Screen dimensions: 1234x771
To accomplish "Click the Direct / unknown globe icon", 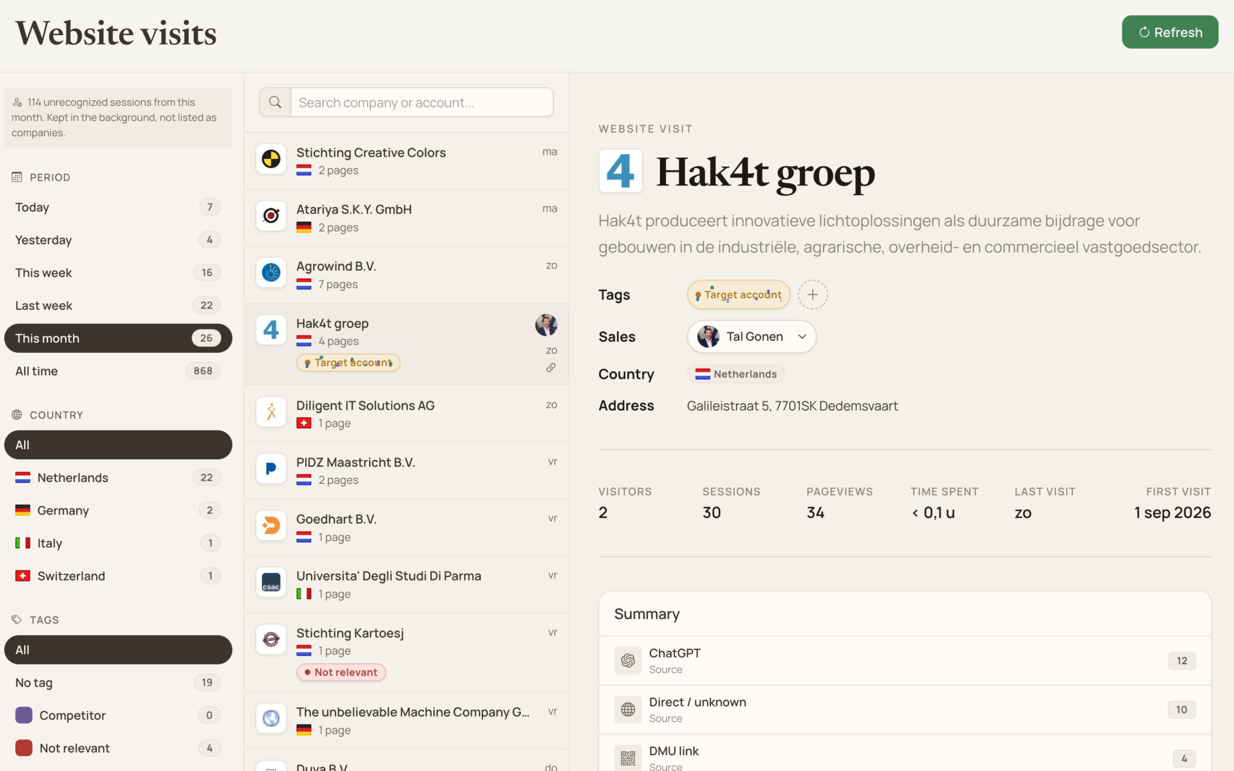I will click(628, 709).
